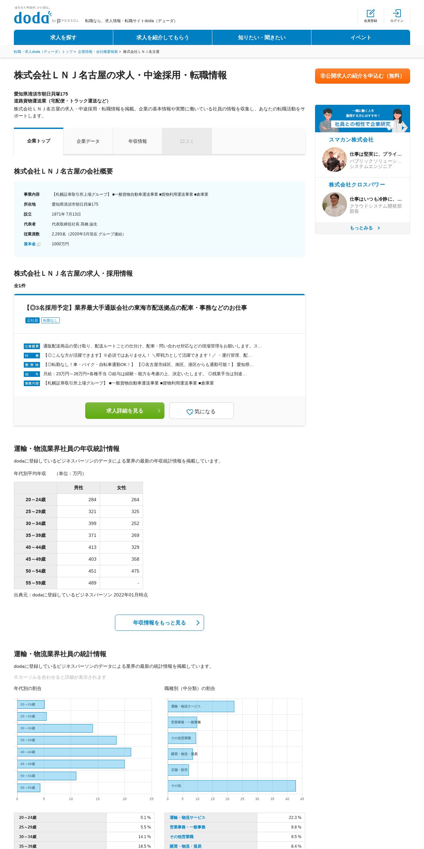Click the 運輸・物流サービス chart bar
The width and height of the screenshot is (424, 849).
201,707
